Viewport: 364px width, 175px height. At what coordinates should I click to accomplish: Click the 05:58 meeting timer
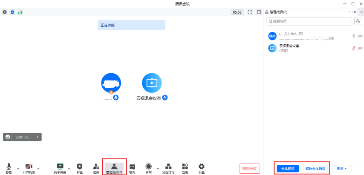pos(237,12)
